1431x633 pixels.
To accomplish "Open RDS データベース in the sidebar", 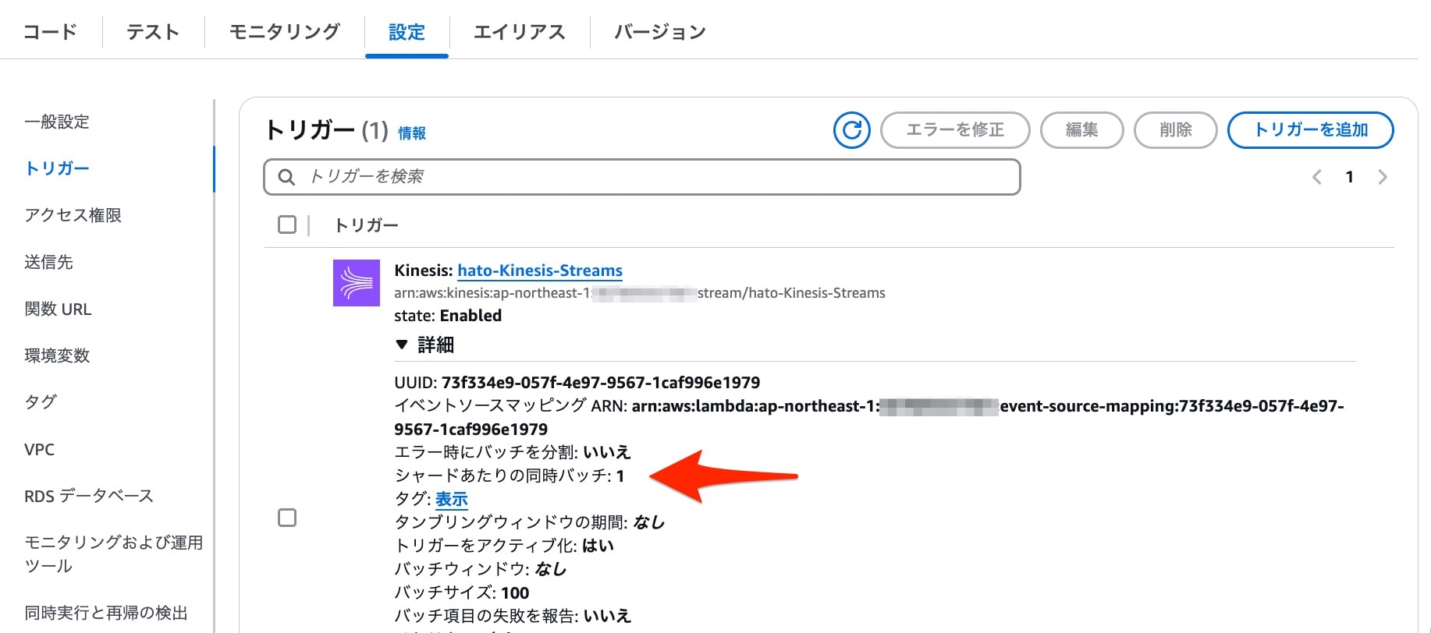I will [89, 496].
